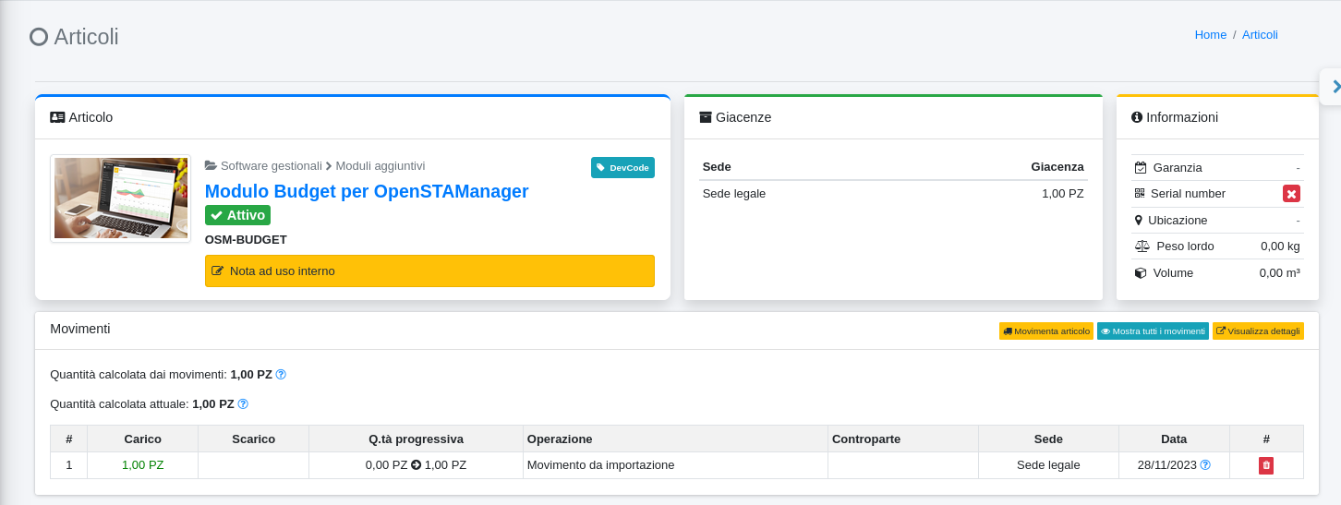
Task: Expand the right side panel chevron
Action: click(x=1335, y=86)
